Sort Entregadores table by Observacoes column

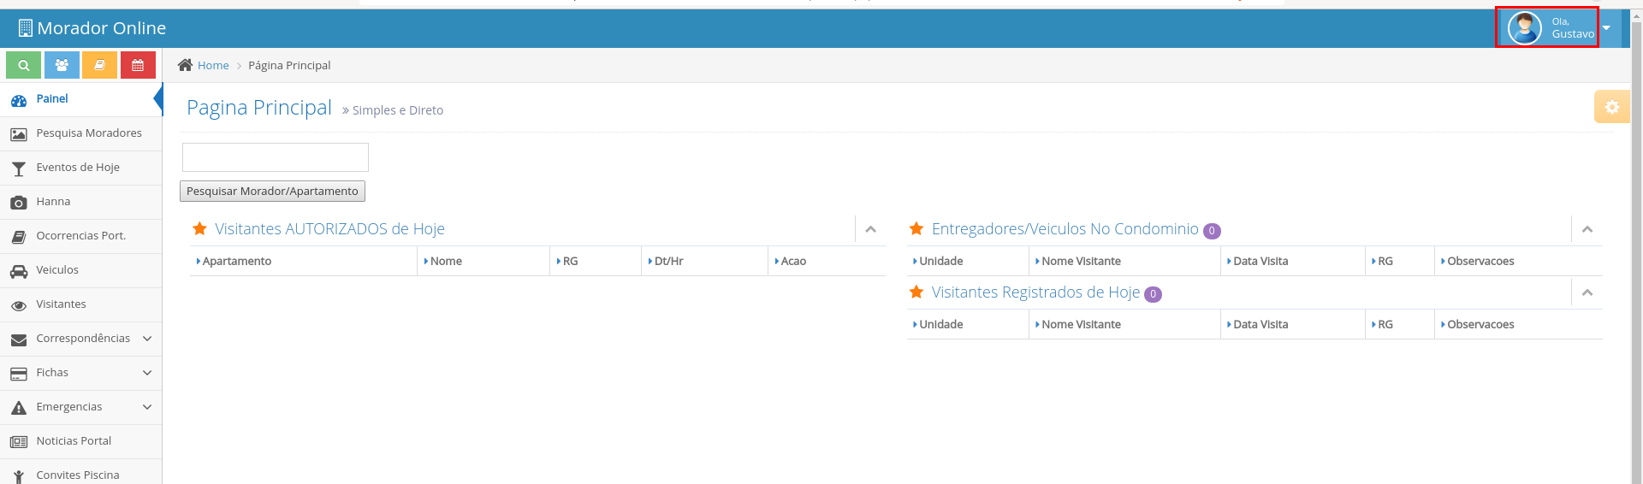[x=1519, y=261]
